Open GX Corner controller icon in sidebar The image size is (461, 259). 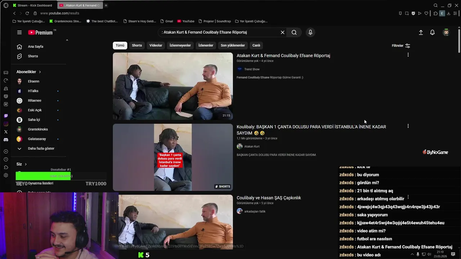pyautogui.click(x=6, y=73)
